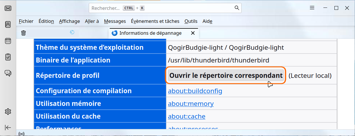
Task: Click the magnifier search icon
Action: pyautogui.click(x=237, y=8)
